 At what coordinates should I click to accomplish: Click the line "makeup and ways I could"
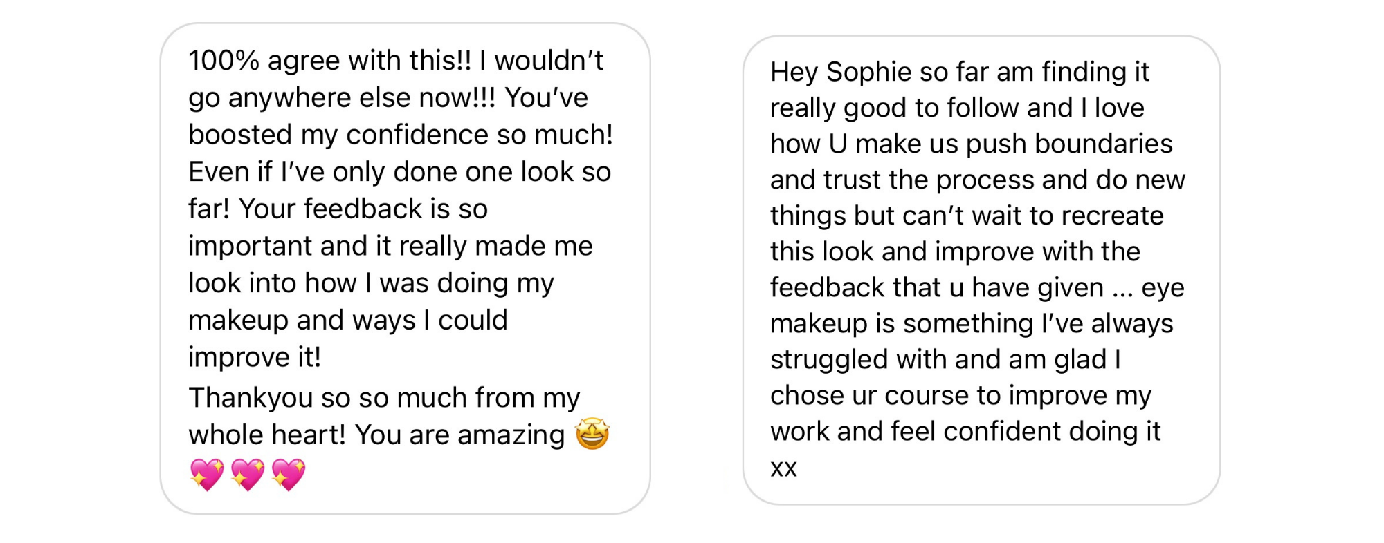(x=348, y=320)
